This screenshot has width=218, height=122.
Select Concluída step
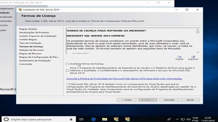point(26,64)
